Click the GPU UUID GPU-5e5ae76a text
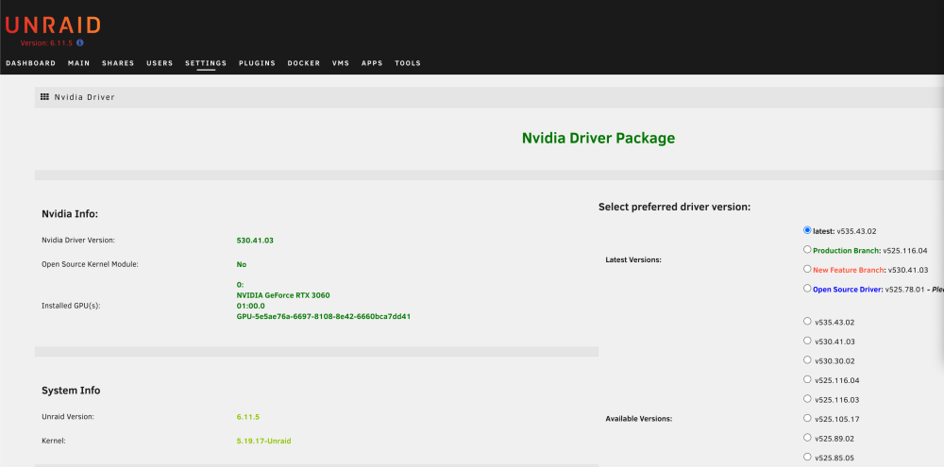 pos(324,316)
